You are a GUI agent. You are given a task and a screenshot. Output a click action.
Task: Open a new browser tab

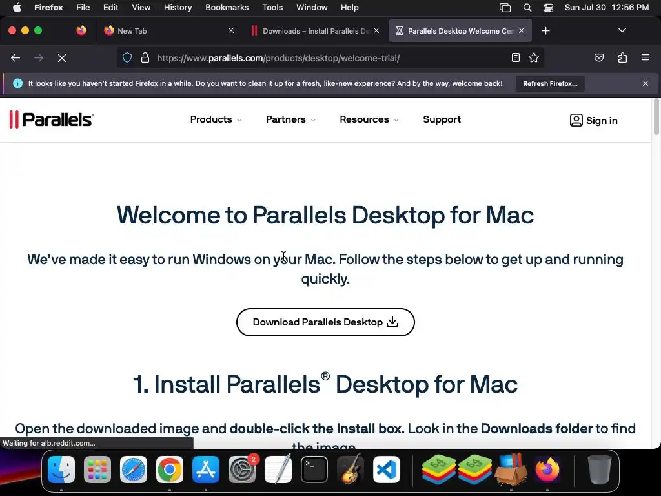[x=546, y=31]
